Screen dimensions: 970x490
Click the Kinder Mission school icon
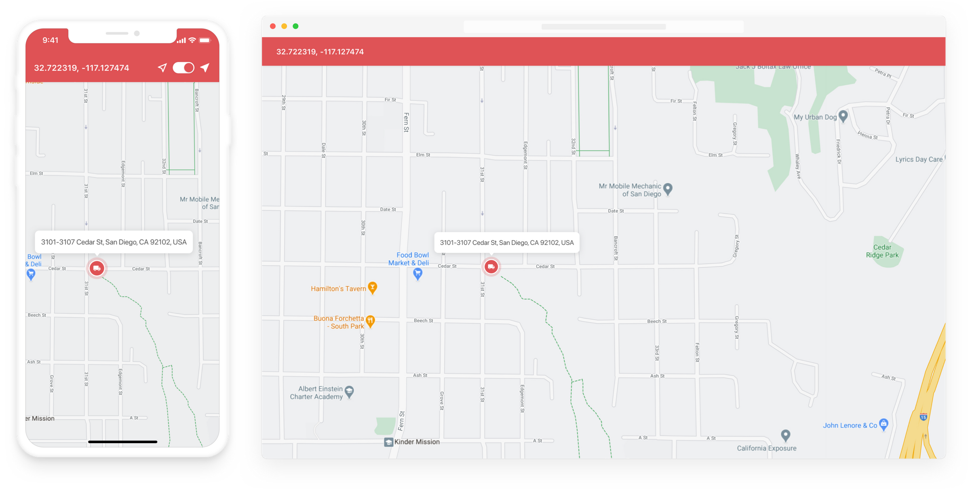point(388,442)
